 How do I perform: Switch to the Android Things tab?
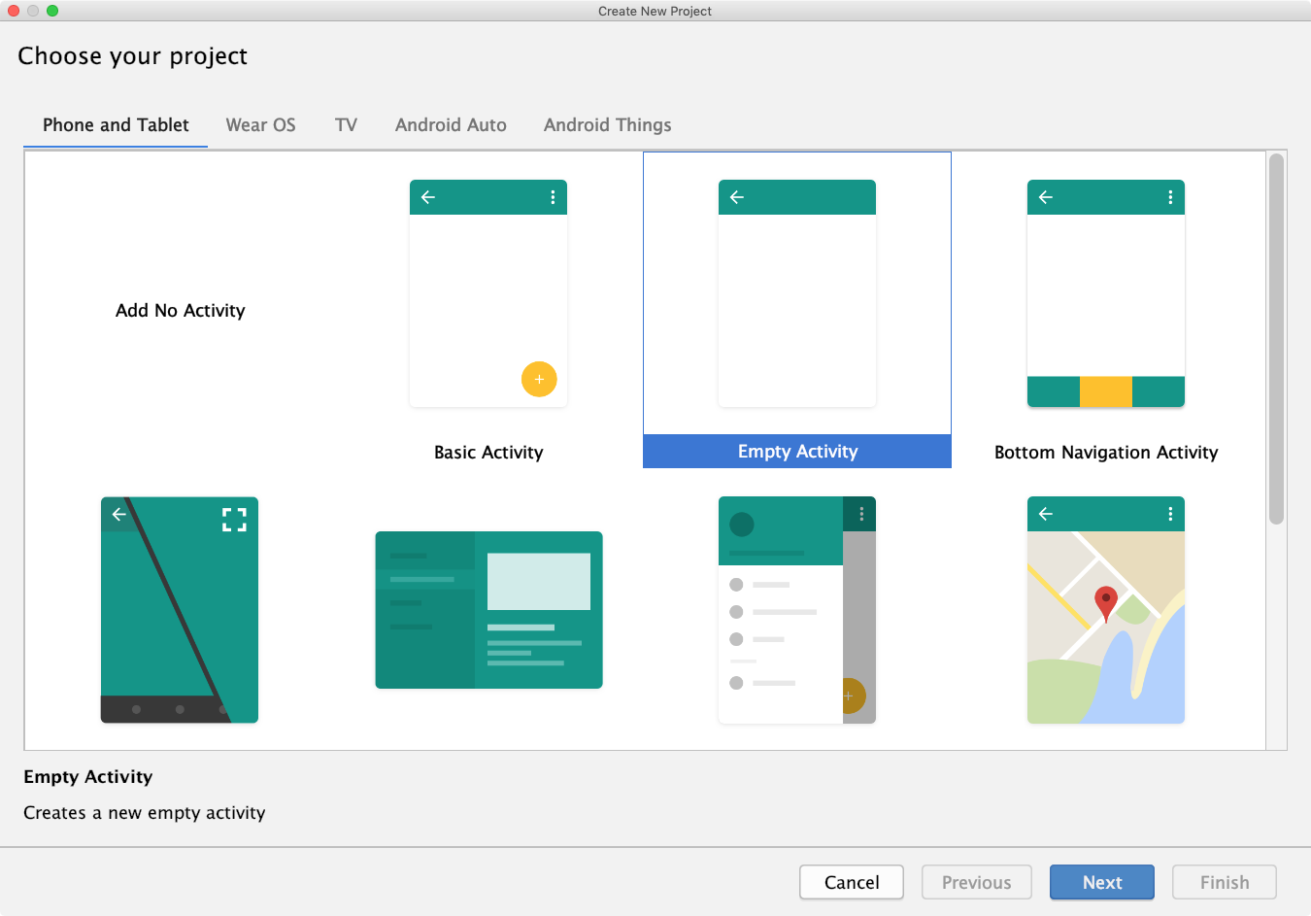tap(607, 124)
